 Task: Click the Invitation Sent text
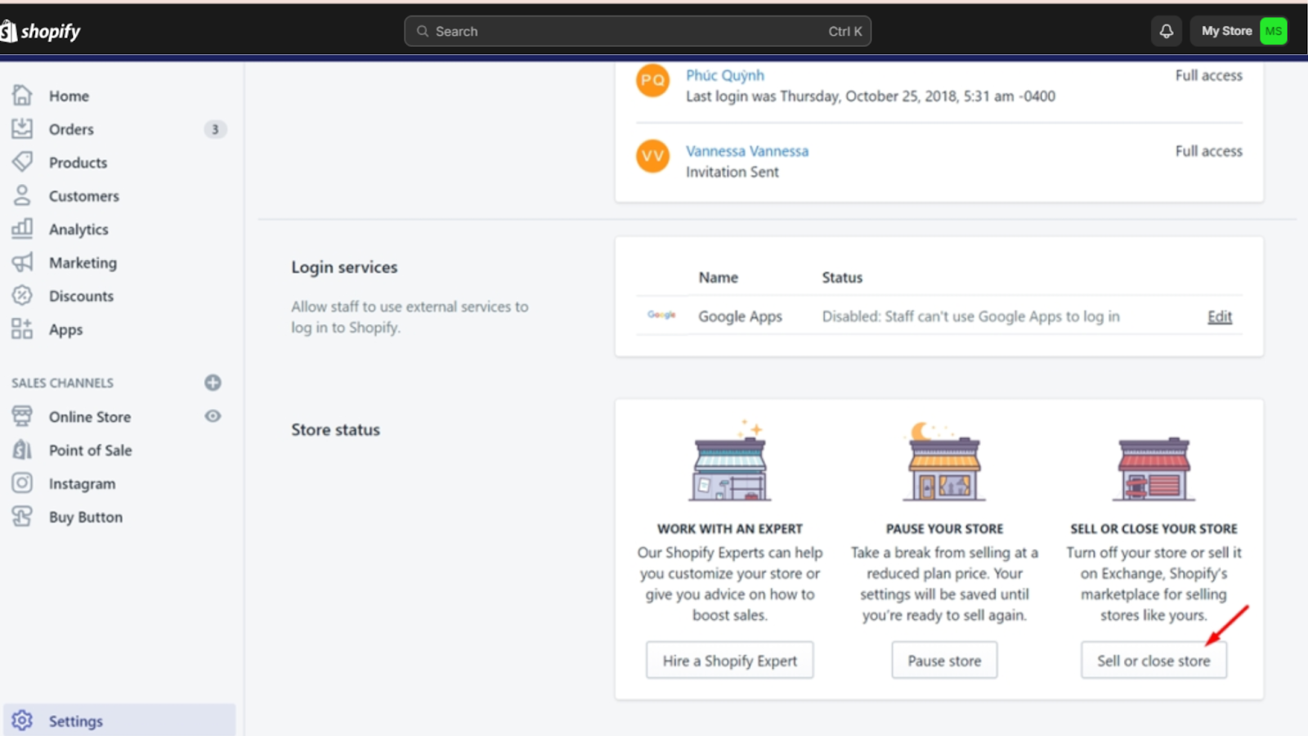732,172
